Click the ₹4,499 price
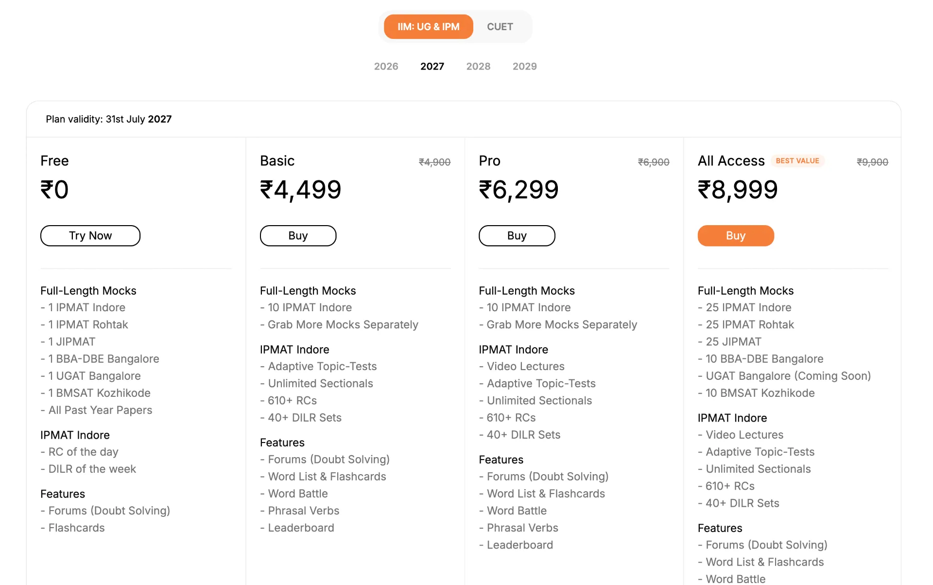 [x=300, y=190]
